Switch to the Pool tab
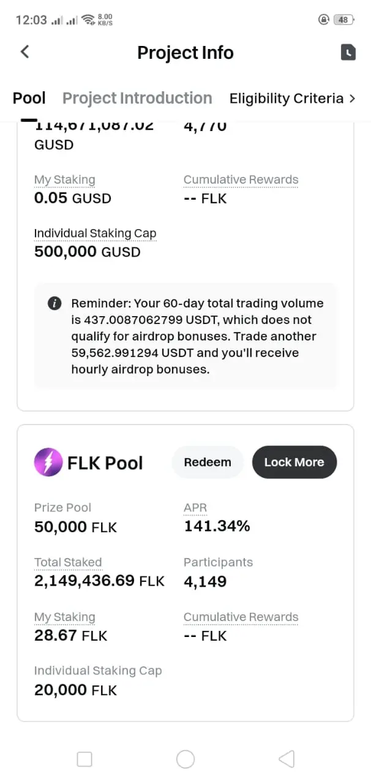Screen dimensions: 371x784 click(29, 99)
